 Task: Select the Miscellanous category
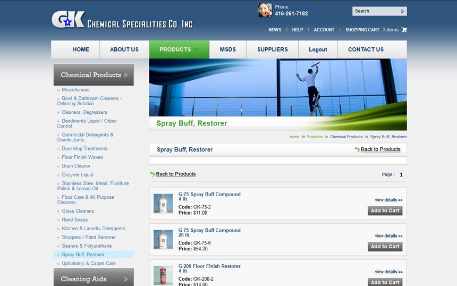[x=75, y=90]
